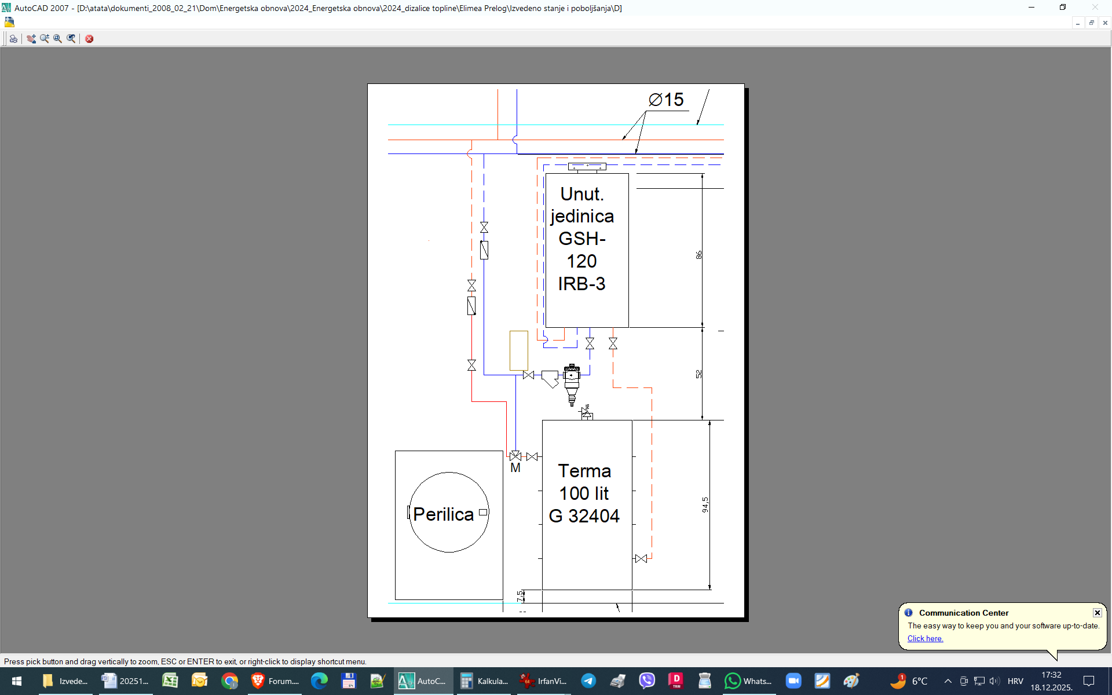The image size is (1112, 695).
Task: Click the drawing file icon in the menu bar row
Action: point(9,22)
